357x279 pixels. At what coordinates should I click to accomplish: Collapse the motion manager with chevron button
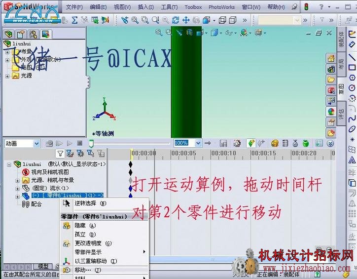tap(330, 143)
